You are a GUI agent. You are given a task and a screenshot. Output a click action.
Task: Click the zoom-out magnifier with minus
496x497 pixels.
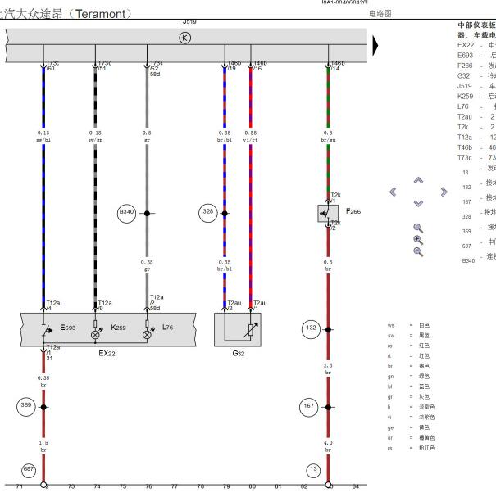(x=418, y=252)
